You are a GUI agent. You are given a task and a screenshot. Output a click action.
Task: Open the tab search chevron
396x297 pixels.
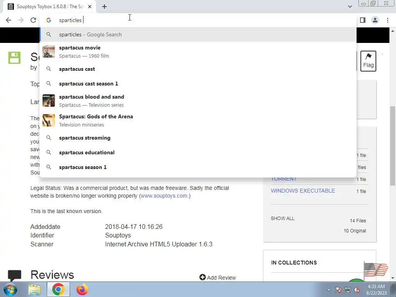[x=350, y=7]
